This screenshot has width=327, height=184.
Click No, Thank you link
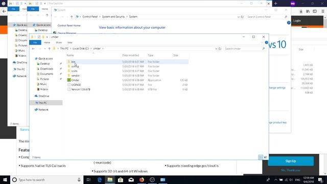click(x=291, y=170)
